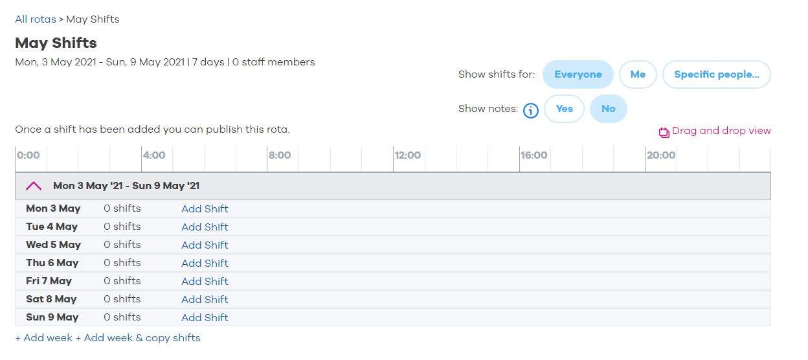Click the Drag and drop view icon
Image resolution: width=808 pixels, height=360 pixels.
point(664,132)
